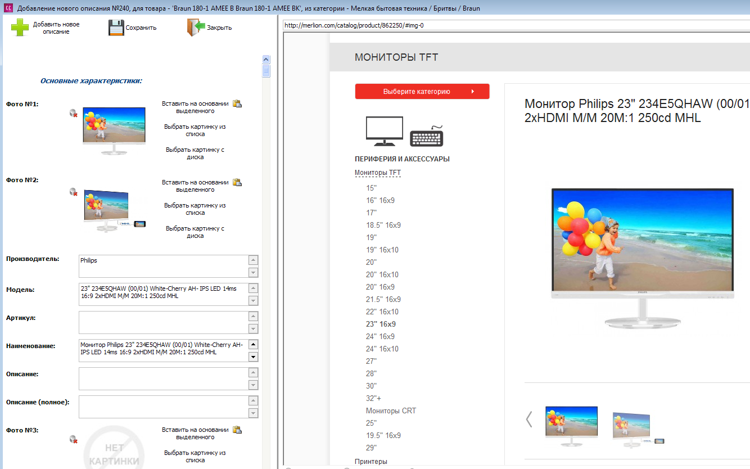The width and height of the screenshot is (750, 469).
Task: Remove the image for Фото №3
Action: 73,439
